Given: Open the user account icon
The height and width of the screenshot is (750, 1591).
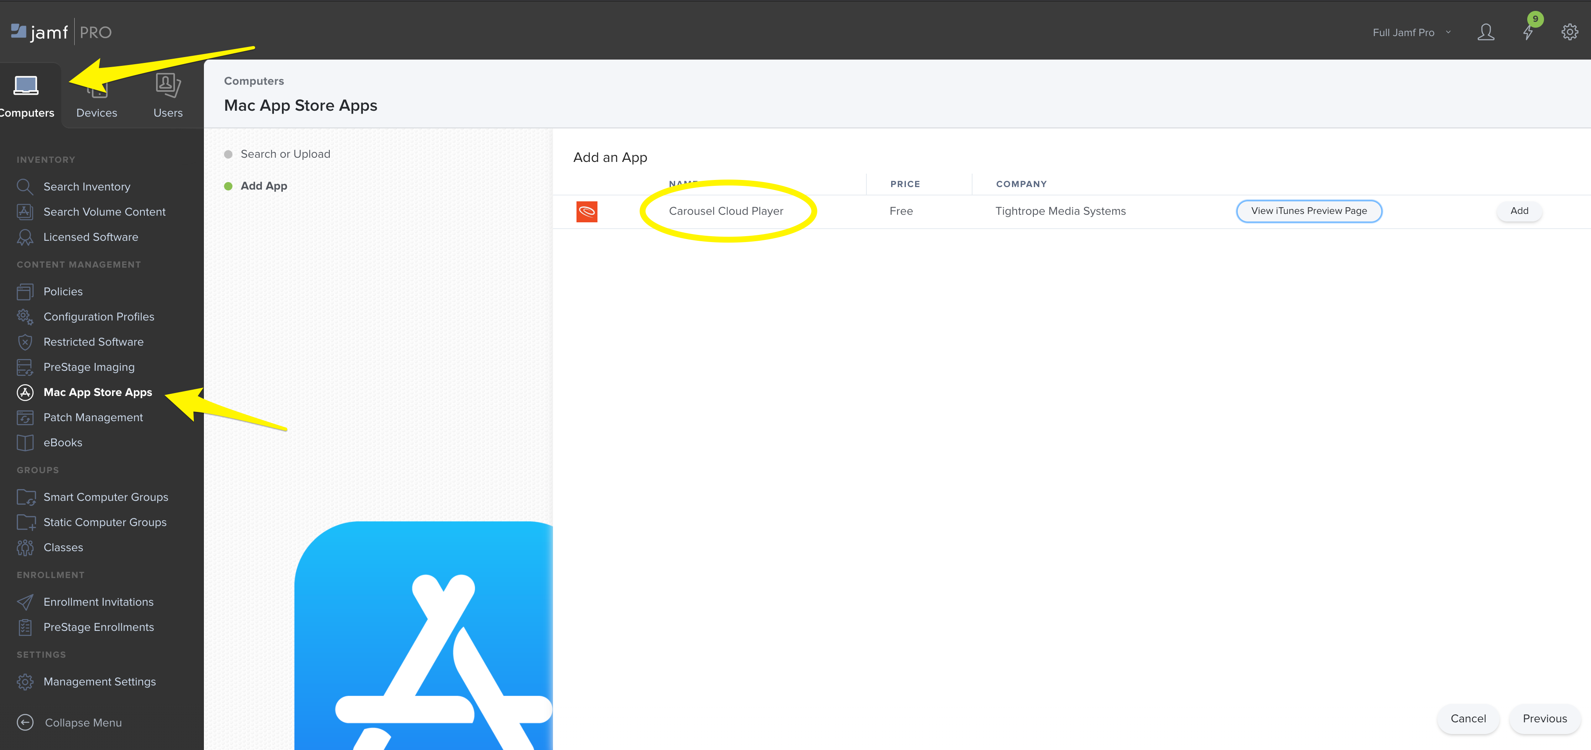Looking at the screenshot, I should tap(1485, 32).
